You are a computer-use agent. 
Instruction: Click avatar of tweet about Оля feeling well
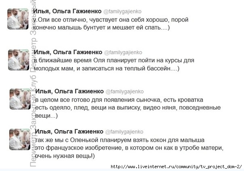point(18,19)
